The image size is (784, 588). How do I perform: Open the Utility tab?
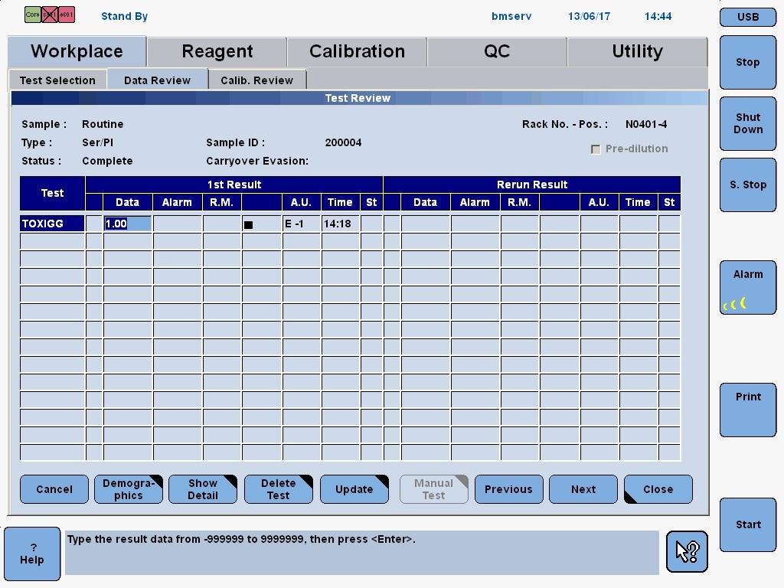(x=638, y=51)
